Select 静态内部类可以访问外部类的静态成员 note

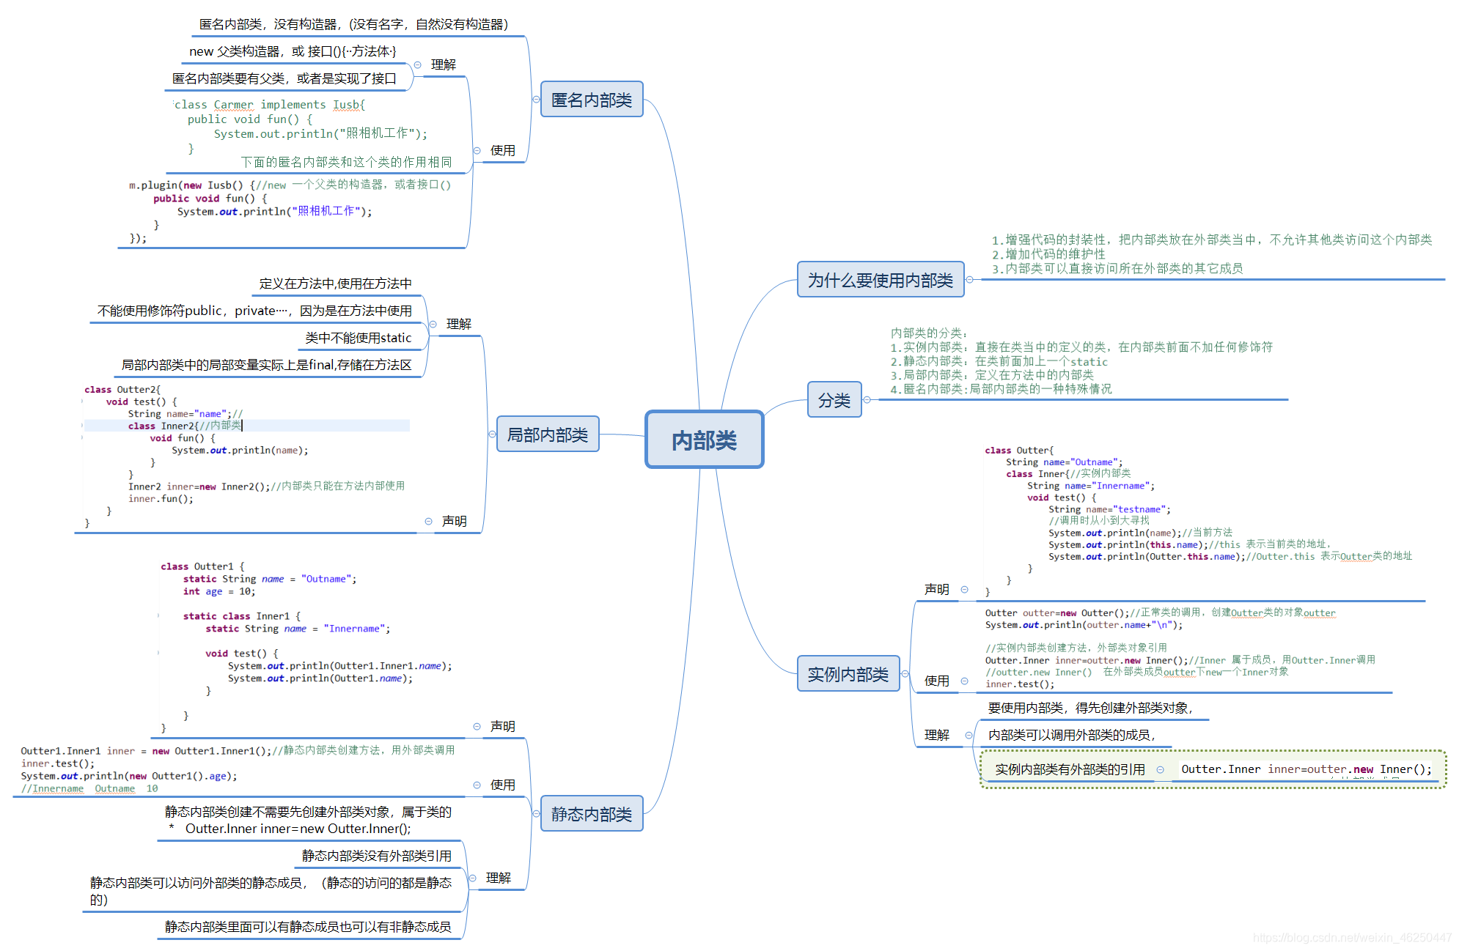click(271, 892)
